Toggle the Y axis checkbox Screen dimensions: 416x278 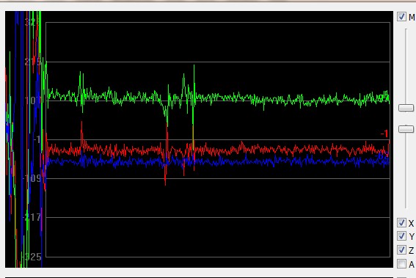401,235
